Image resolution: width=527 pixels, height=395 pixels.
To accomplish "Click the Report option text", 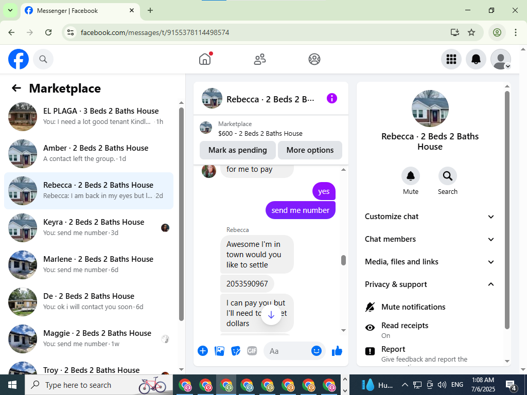I will pyautogui.click(x=393, y=349).
